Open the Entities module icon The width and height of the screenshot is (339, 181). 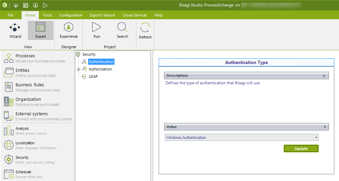tap(9, 72)
